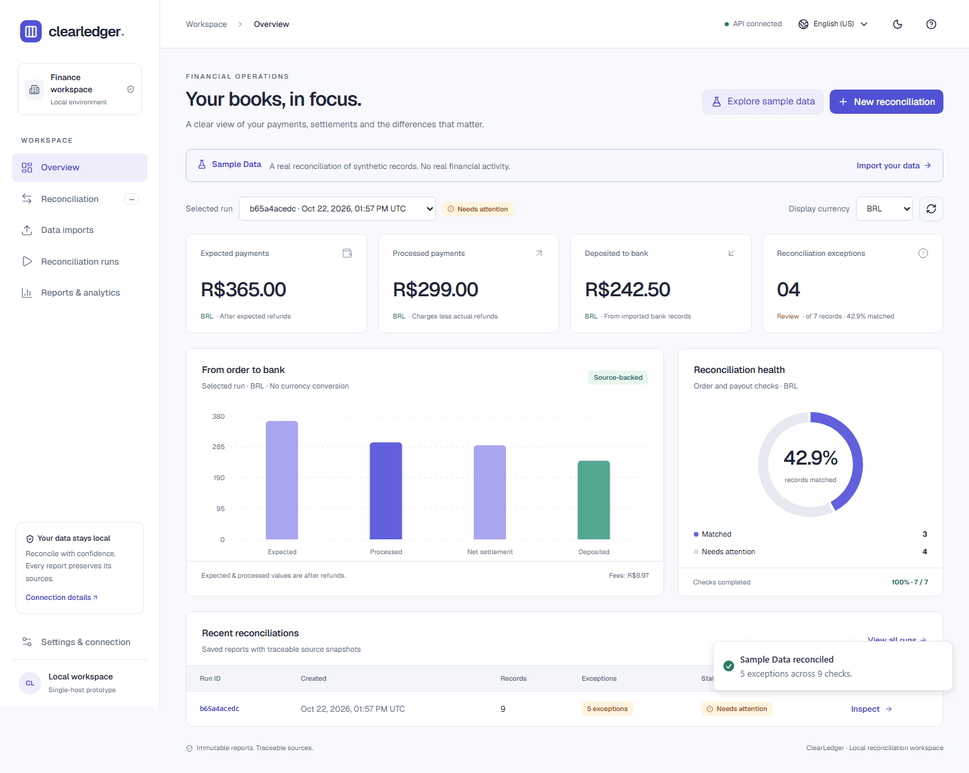Viewport: 969px width, 773px height.
Task: Click the collapse badge beside Reconciliation
Action: [132, 199]
